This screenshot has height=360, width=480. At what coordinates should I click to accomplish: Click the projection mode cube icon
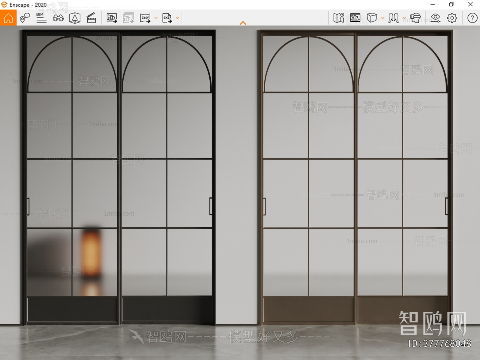coord(372,18)
